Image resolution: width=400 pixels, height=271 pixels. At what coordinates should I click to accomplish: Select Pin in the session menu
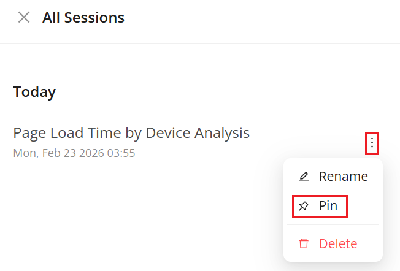pos(320,207)
